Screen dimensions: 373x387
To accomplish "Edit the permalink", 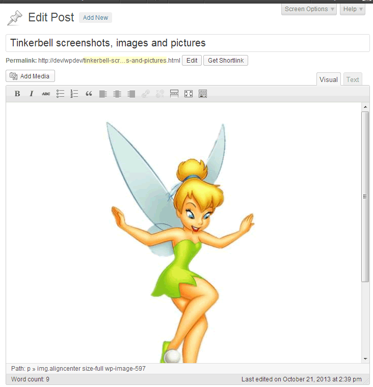I will coord(192,61).
